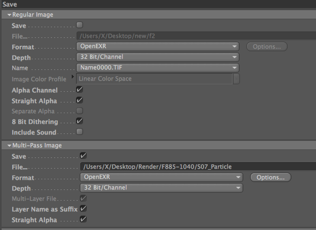The image size is (316, 230).
Task: Open the Name0000.TIF naming dropdown
Action: click(158, 68)
